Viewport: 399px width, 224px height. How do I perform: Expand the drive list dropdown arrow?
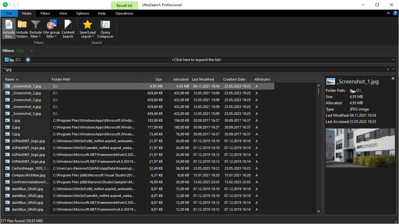pyautogui.click(x=394, y=60)
